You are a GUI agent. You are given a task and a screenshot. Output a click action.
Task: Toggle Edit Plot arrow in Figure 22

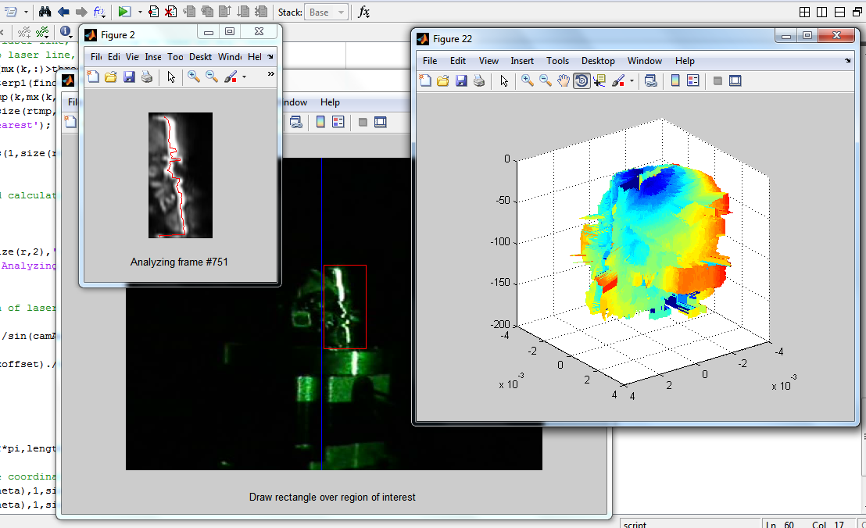click(504, 80)
